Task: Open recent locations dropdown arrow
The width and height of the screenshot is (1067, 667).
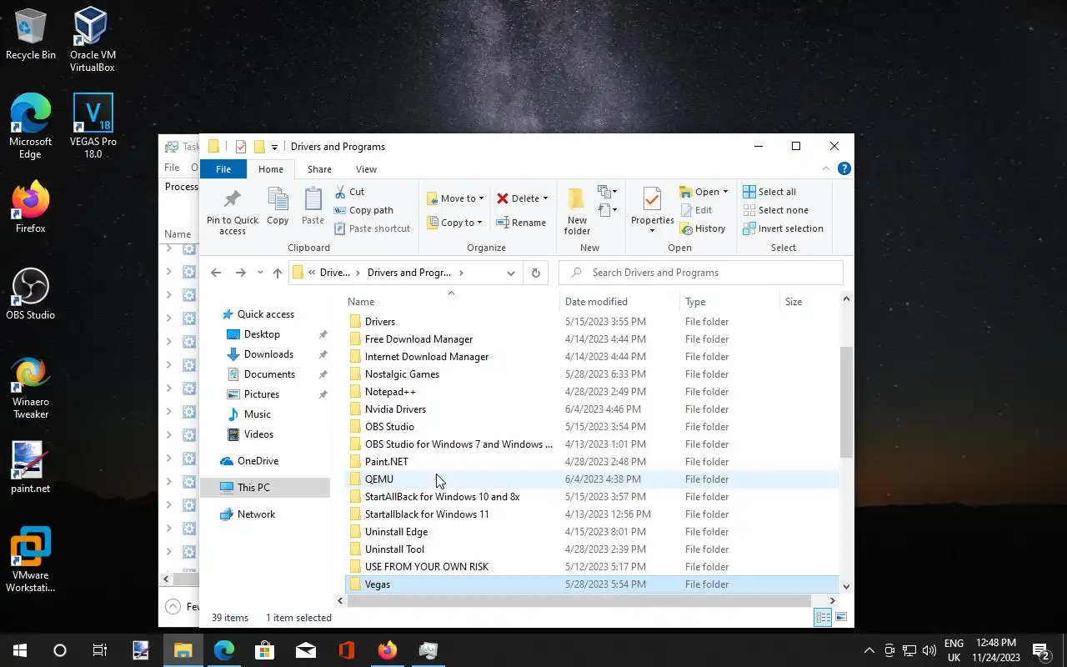Action: [260, 273]
